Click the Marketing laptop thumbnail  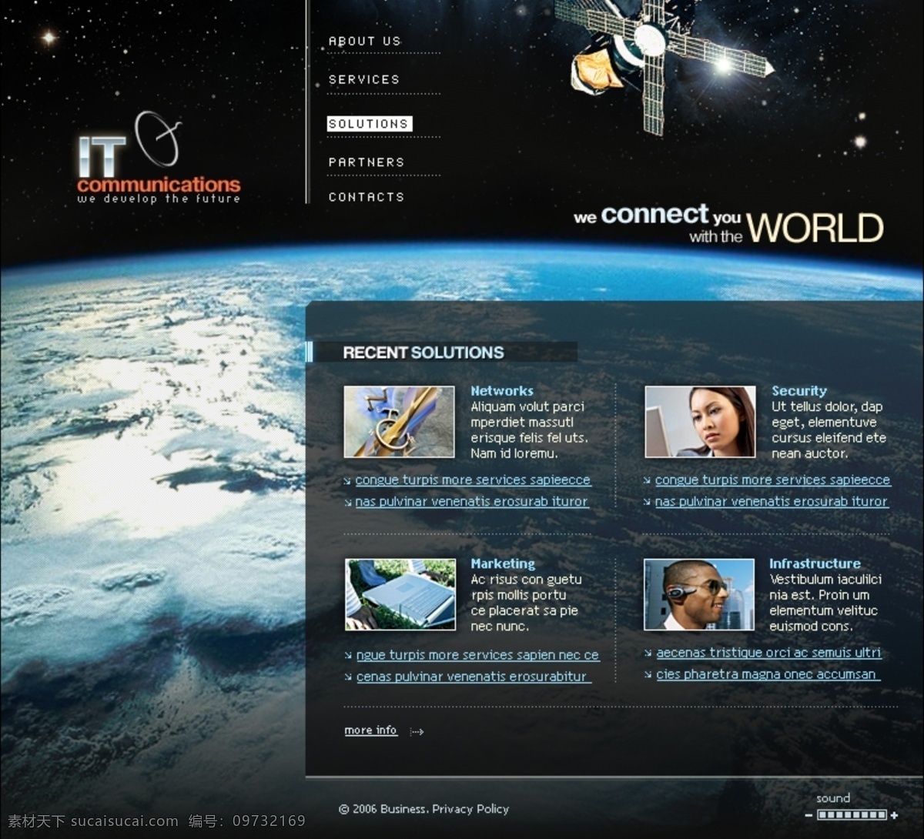pos(400,594)
